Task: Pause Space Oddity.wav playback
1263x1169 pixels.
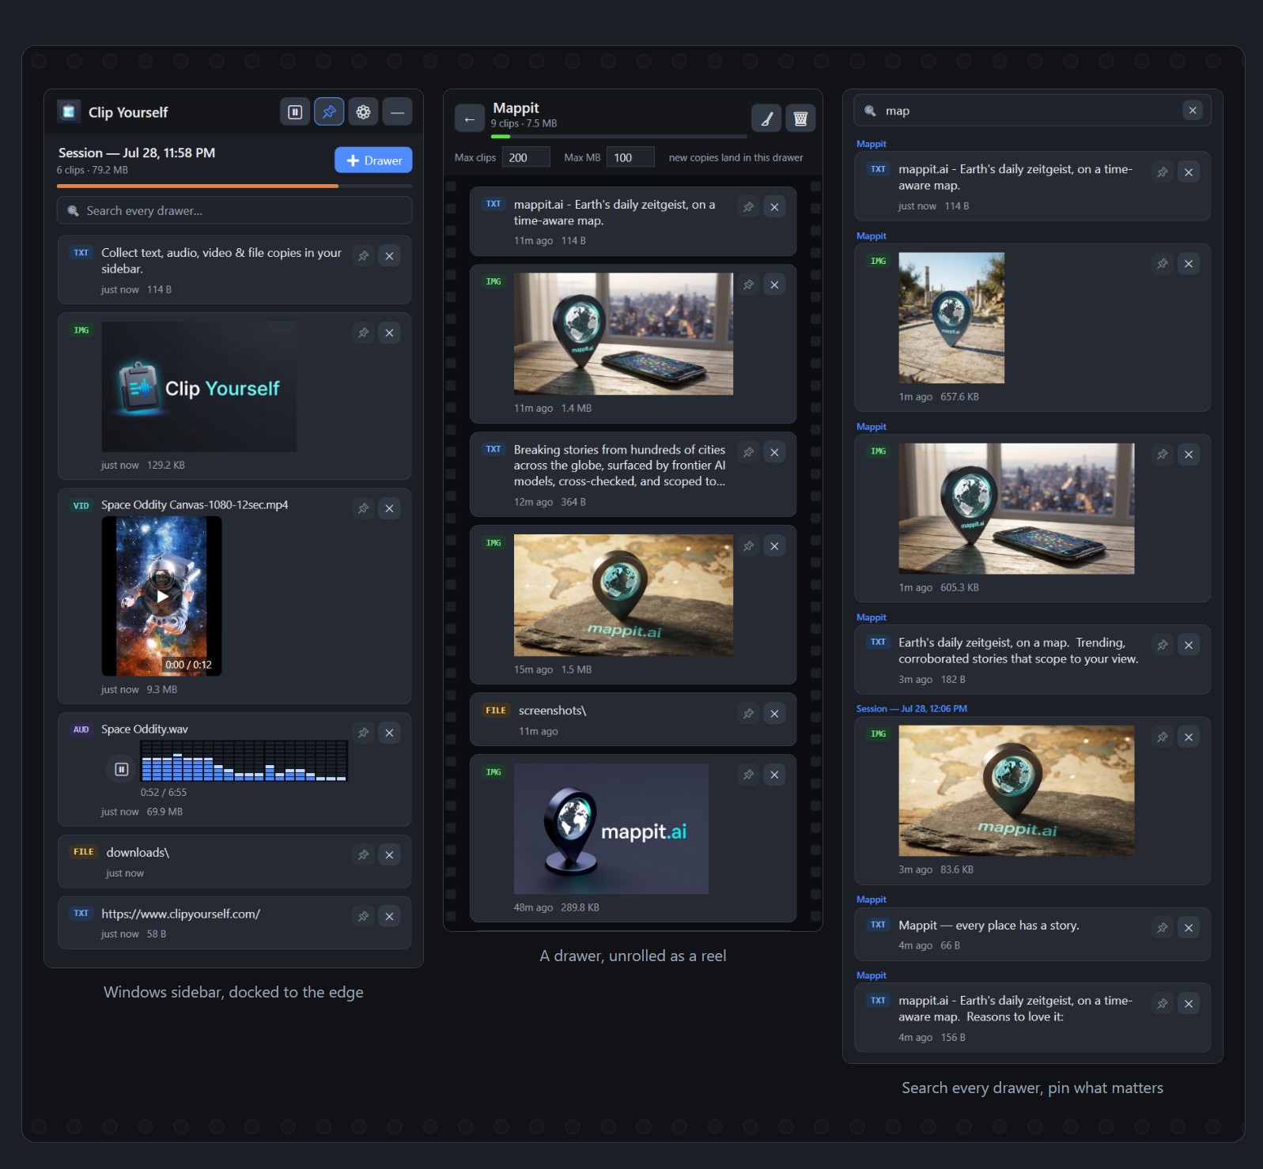Action: (x=121, y=769)
